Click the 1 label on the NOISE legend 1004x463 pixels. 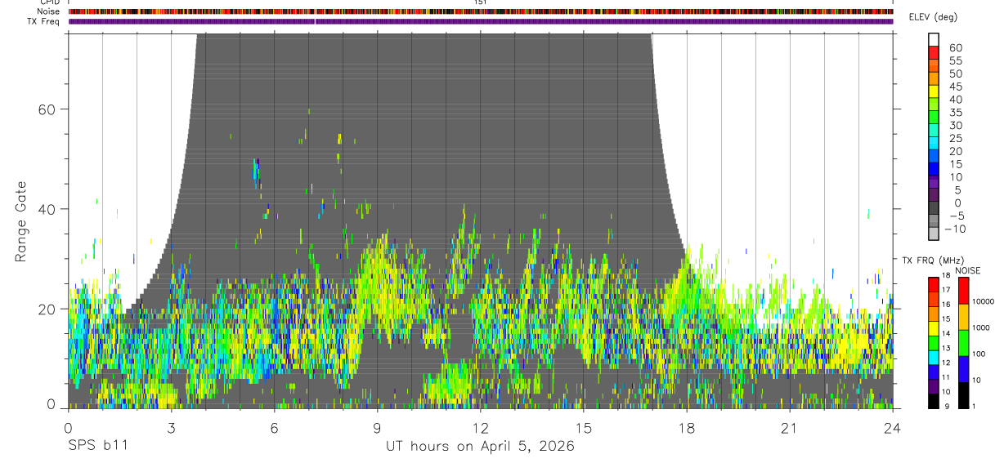(x=975, y=406)
